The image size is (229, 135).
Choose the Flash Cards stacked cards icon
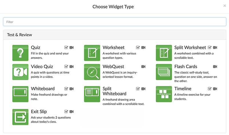point(164,72)
